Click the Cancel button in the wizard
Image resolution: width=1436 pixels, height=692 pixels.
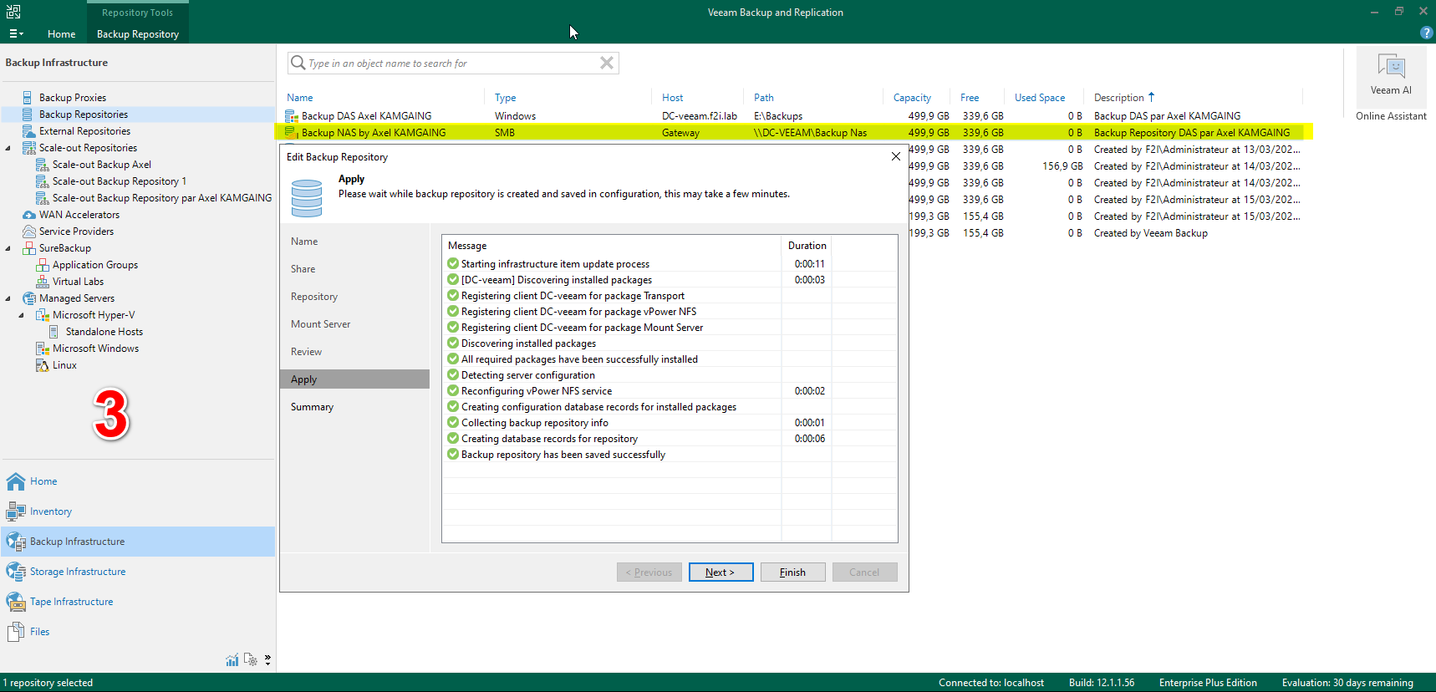click(864, 572)
